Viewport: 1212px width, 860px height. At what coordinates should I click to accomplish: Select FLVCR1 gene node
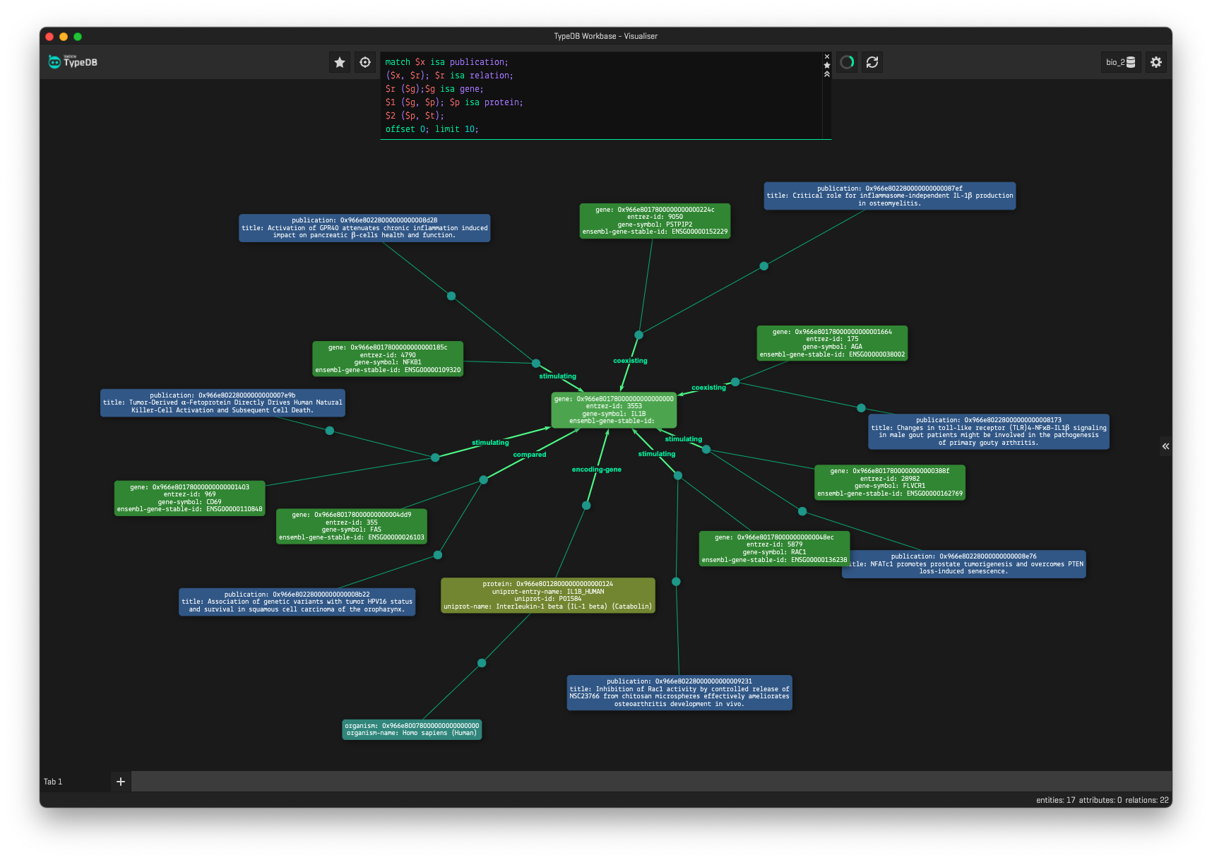pyautogui.click(x=890, y=482)
